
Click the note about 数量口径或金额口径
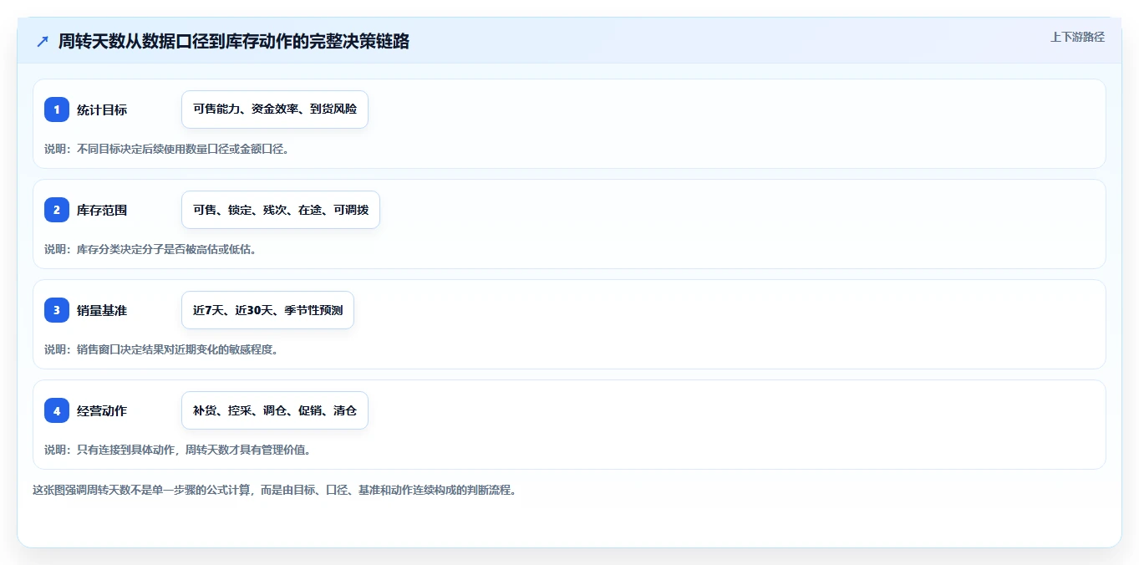(167, 149)
